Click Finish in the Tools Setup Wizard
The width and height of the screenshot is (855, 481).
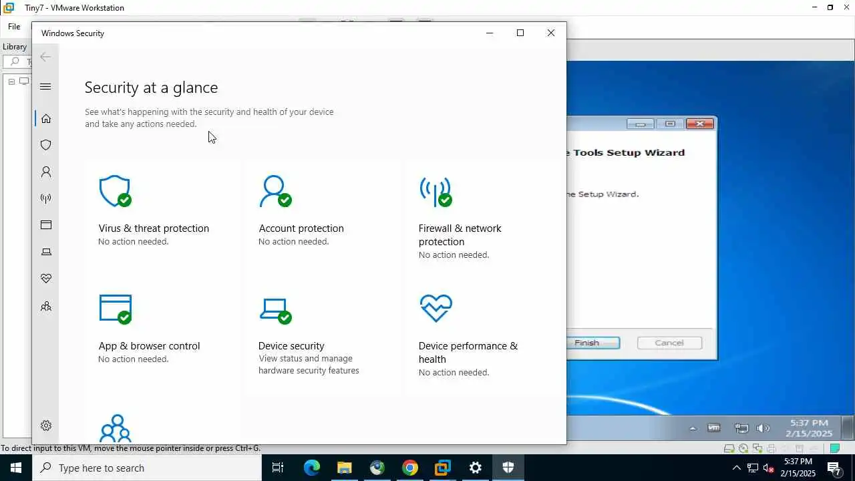click(x=593, y=343)
